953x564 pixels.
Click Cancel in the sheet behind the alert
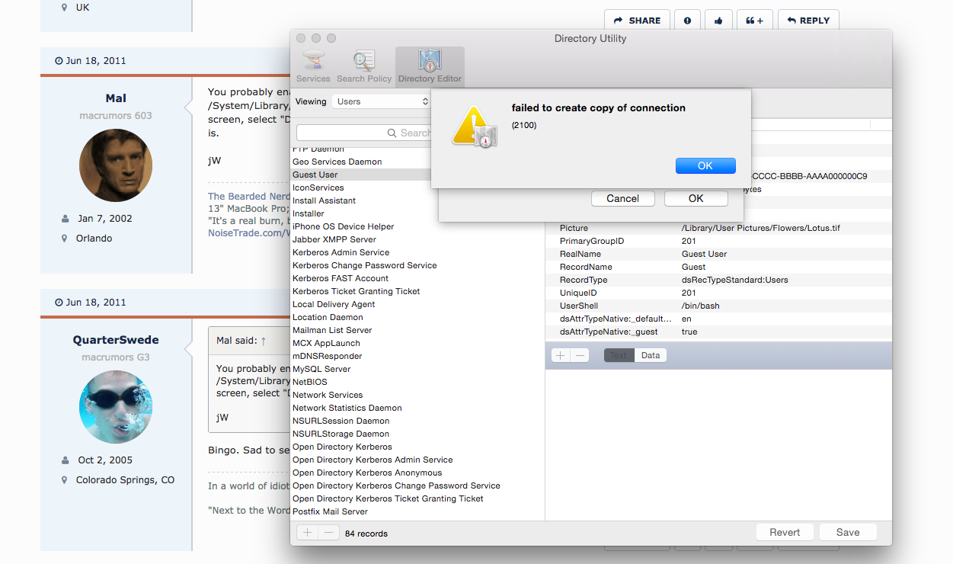coord(623,198)
